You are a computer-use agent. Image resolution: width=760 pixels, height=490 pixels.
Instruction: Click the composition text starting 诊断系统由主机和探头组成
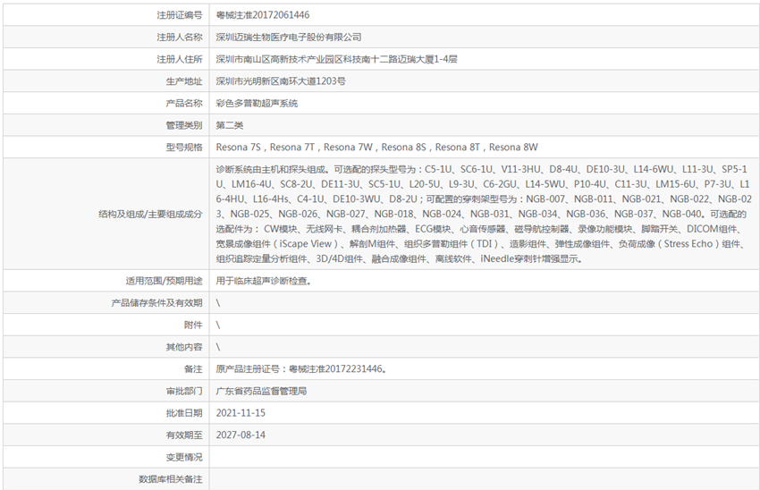pos(484,214)
